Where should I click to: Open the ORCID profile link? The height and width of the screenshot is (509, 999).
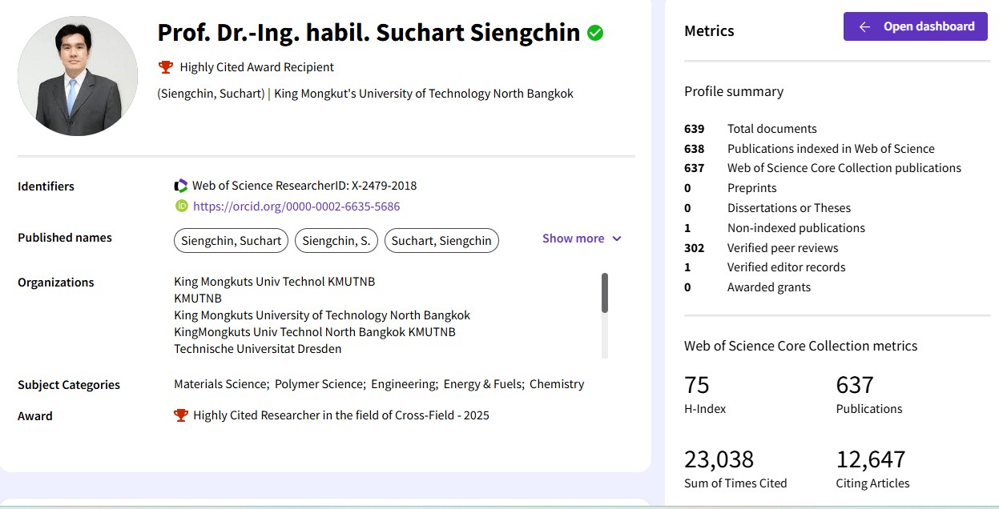tap(296, 206)
